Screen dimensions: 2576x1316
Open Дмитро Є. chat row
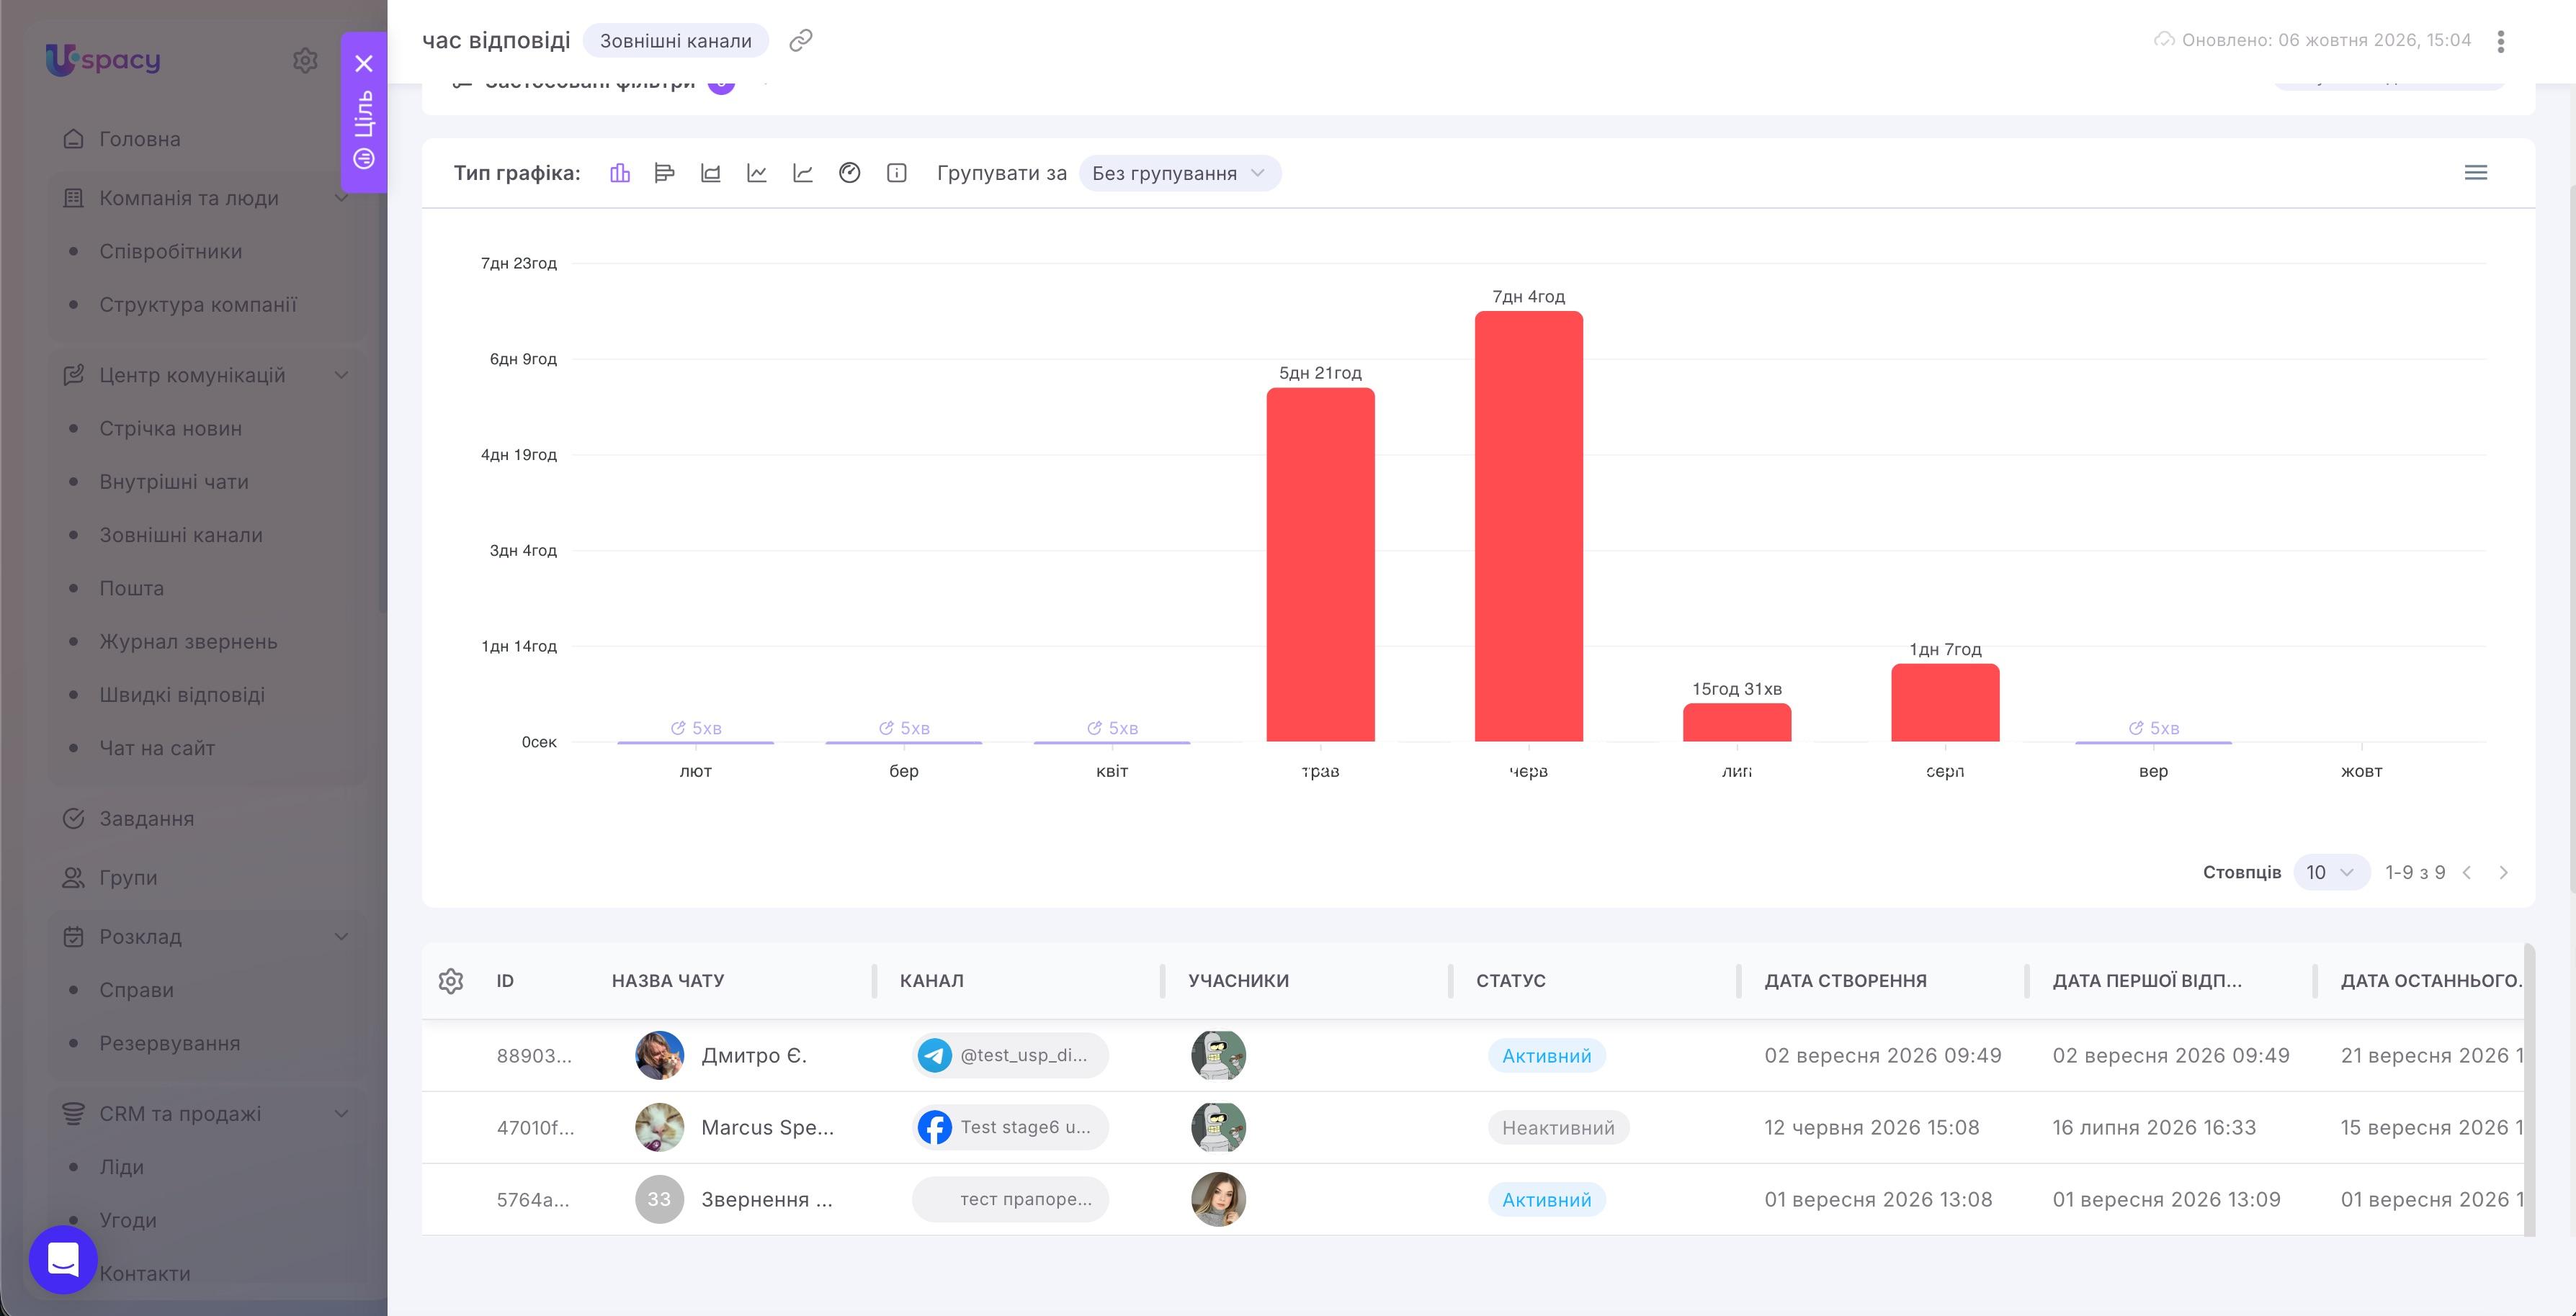point(1472,1055)
